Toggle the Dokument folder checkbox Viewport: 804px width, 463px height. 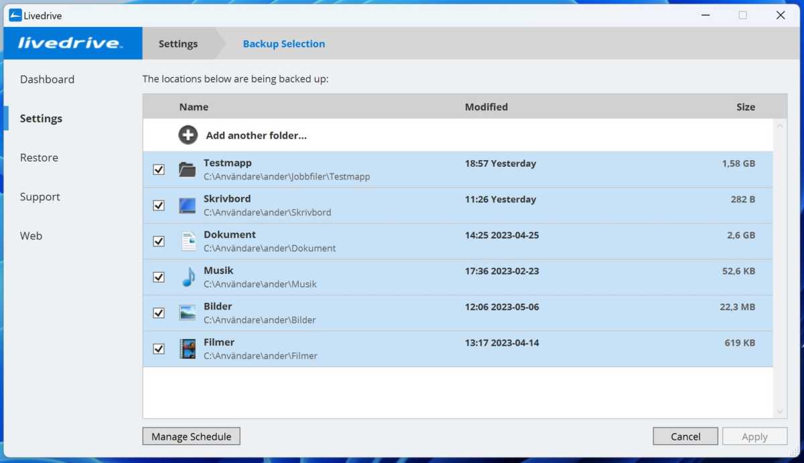tap(159, 241)
